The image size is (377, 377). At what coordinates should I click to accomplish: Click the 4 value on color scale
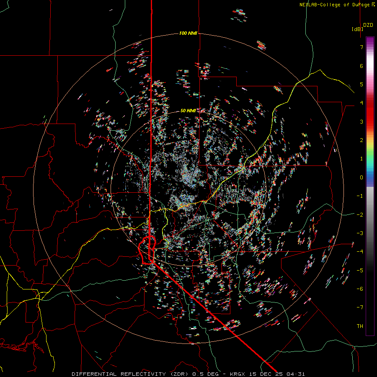362,103
